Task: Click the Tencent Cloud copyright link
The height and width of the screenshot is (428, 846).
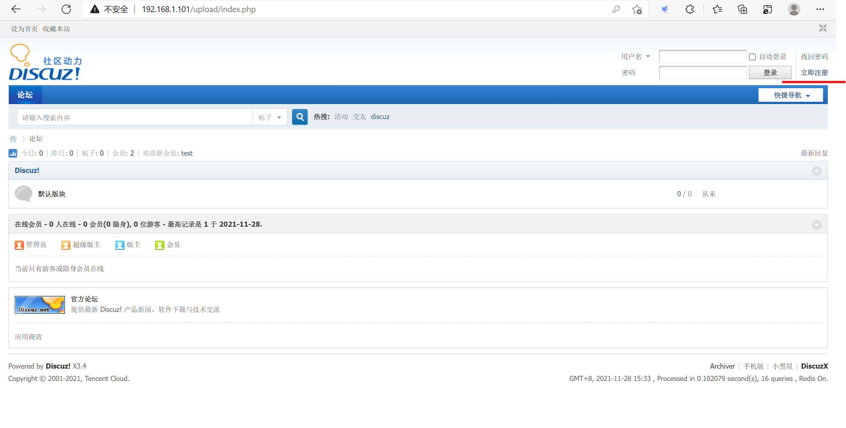Action: 106,379
